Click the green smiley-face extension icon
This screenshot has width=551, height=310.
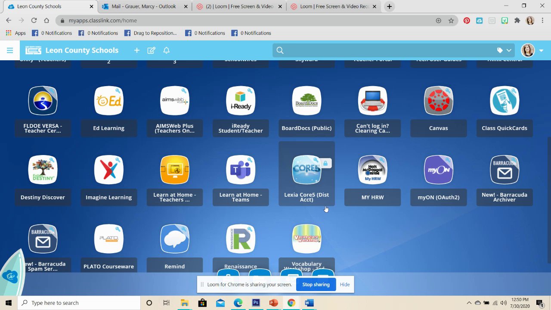pos(505,20)
